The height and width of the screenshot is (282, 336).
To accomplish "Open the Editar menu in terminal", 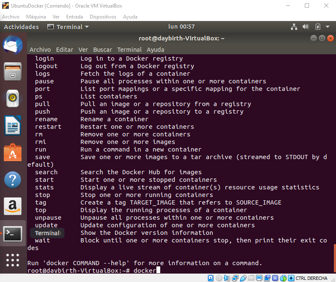I will tap(65, 50).
